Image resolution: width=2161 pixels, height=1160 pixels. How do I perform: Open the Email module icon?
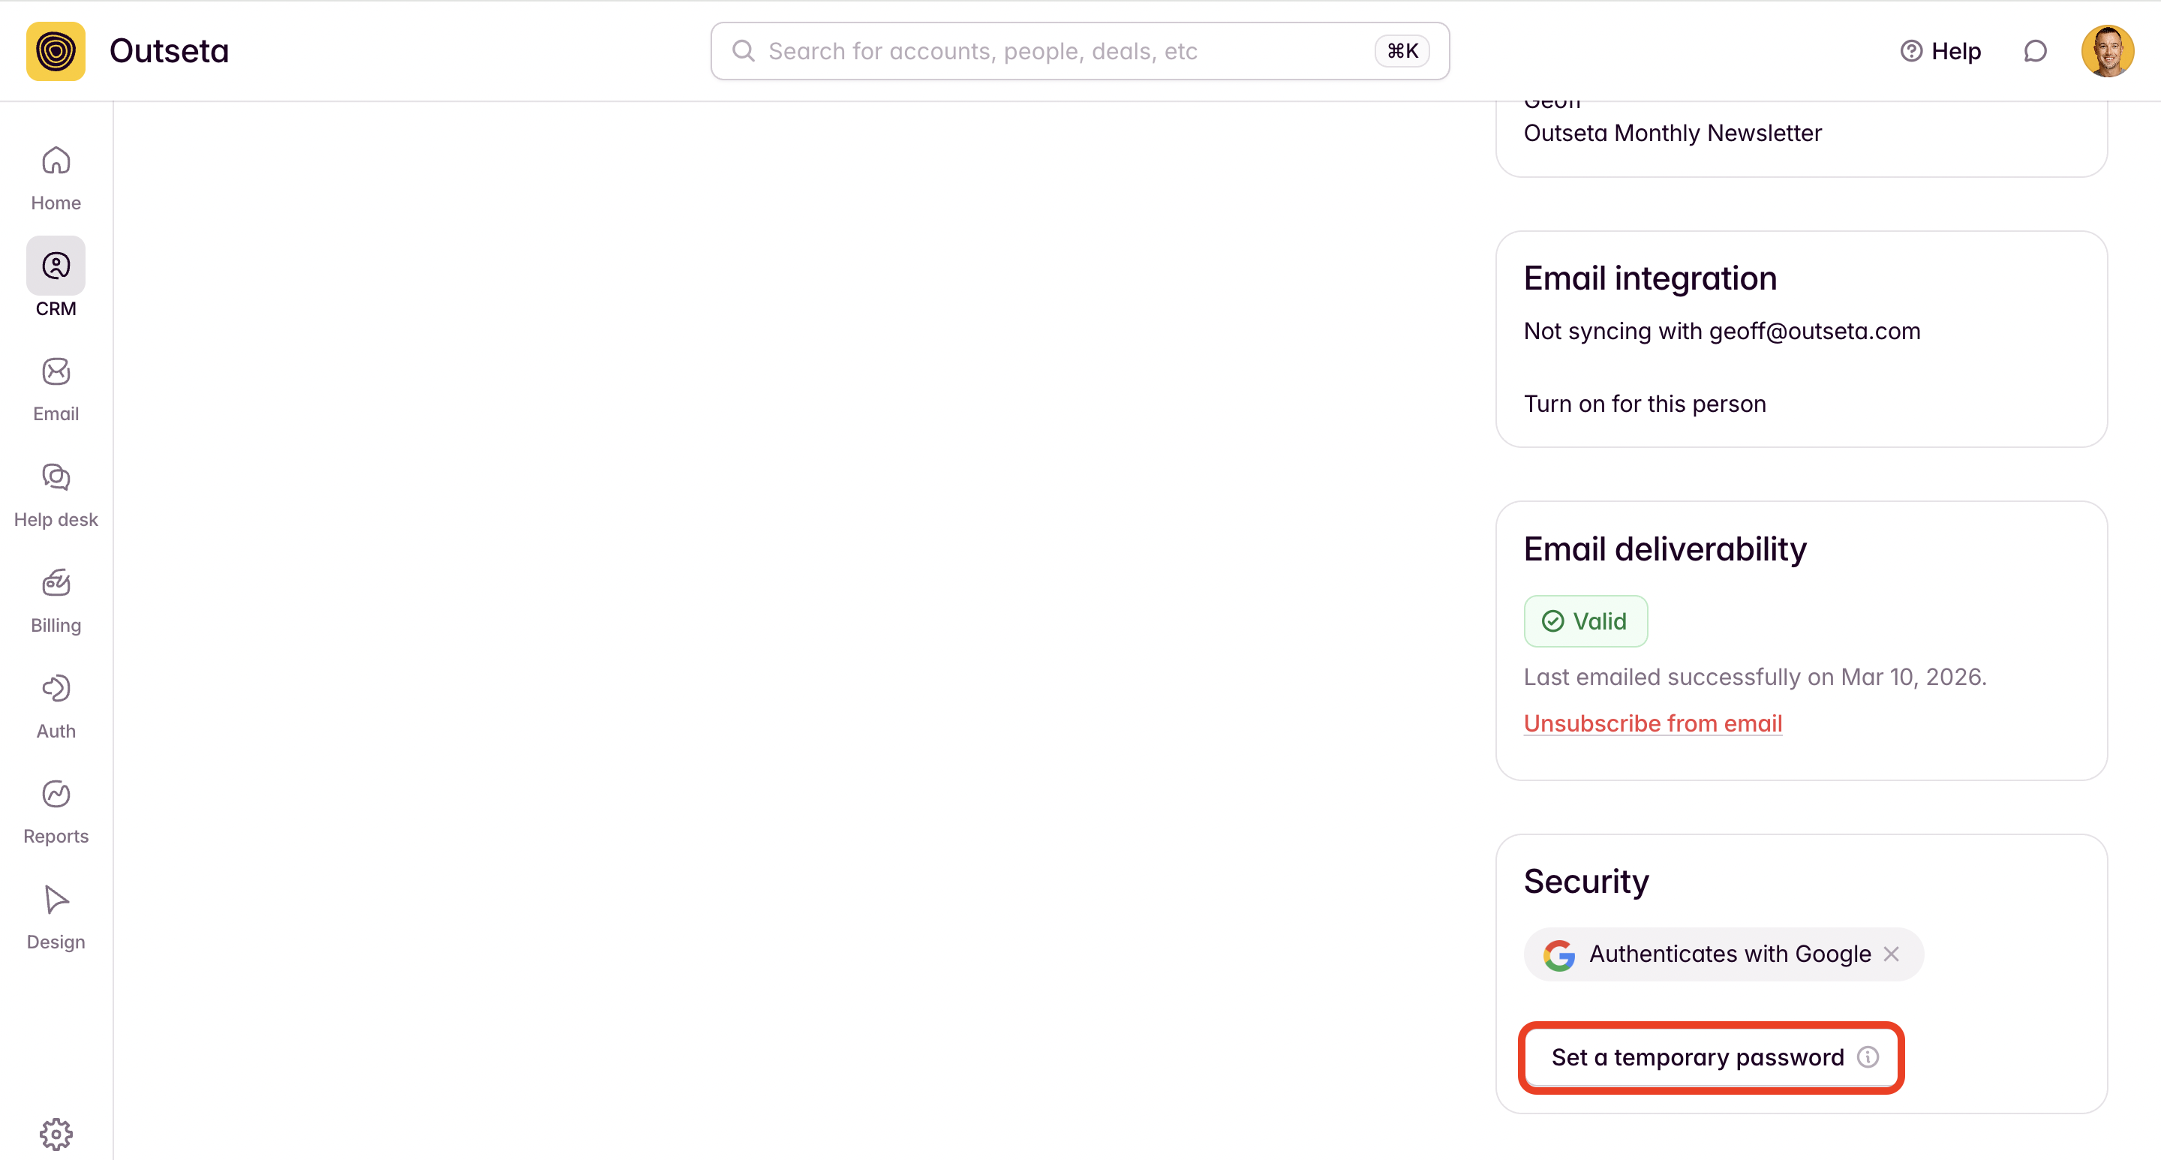[x=56, y=372]
